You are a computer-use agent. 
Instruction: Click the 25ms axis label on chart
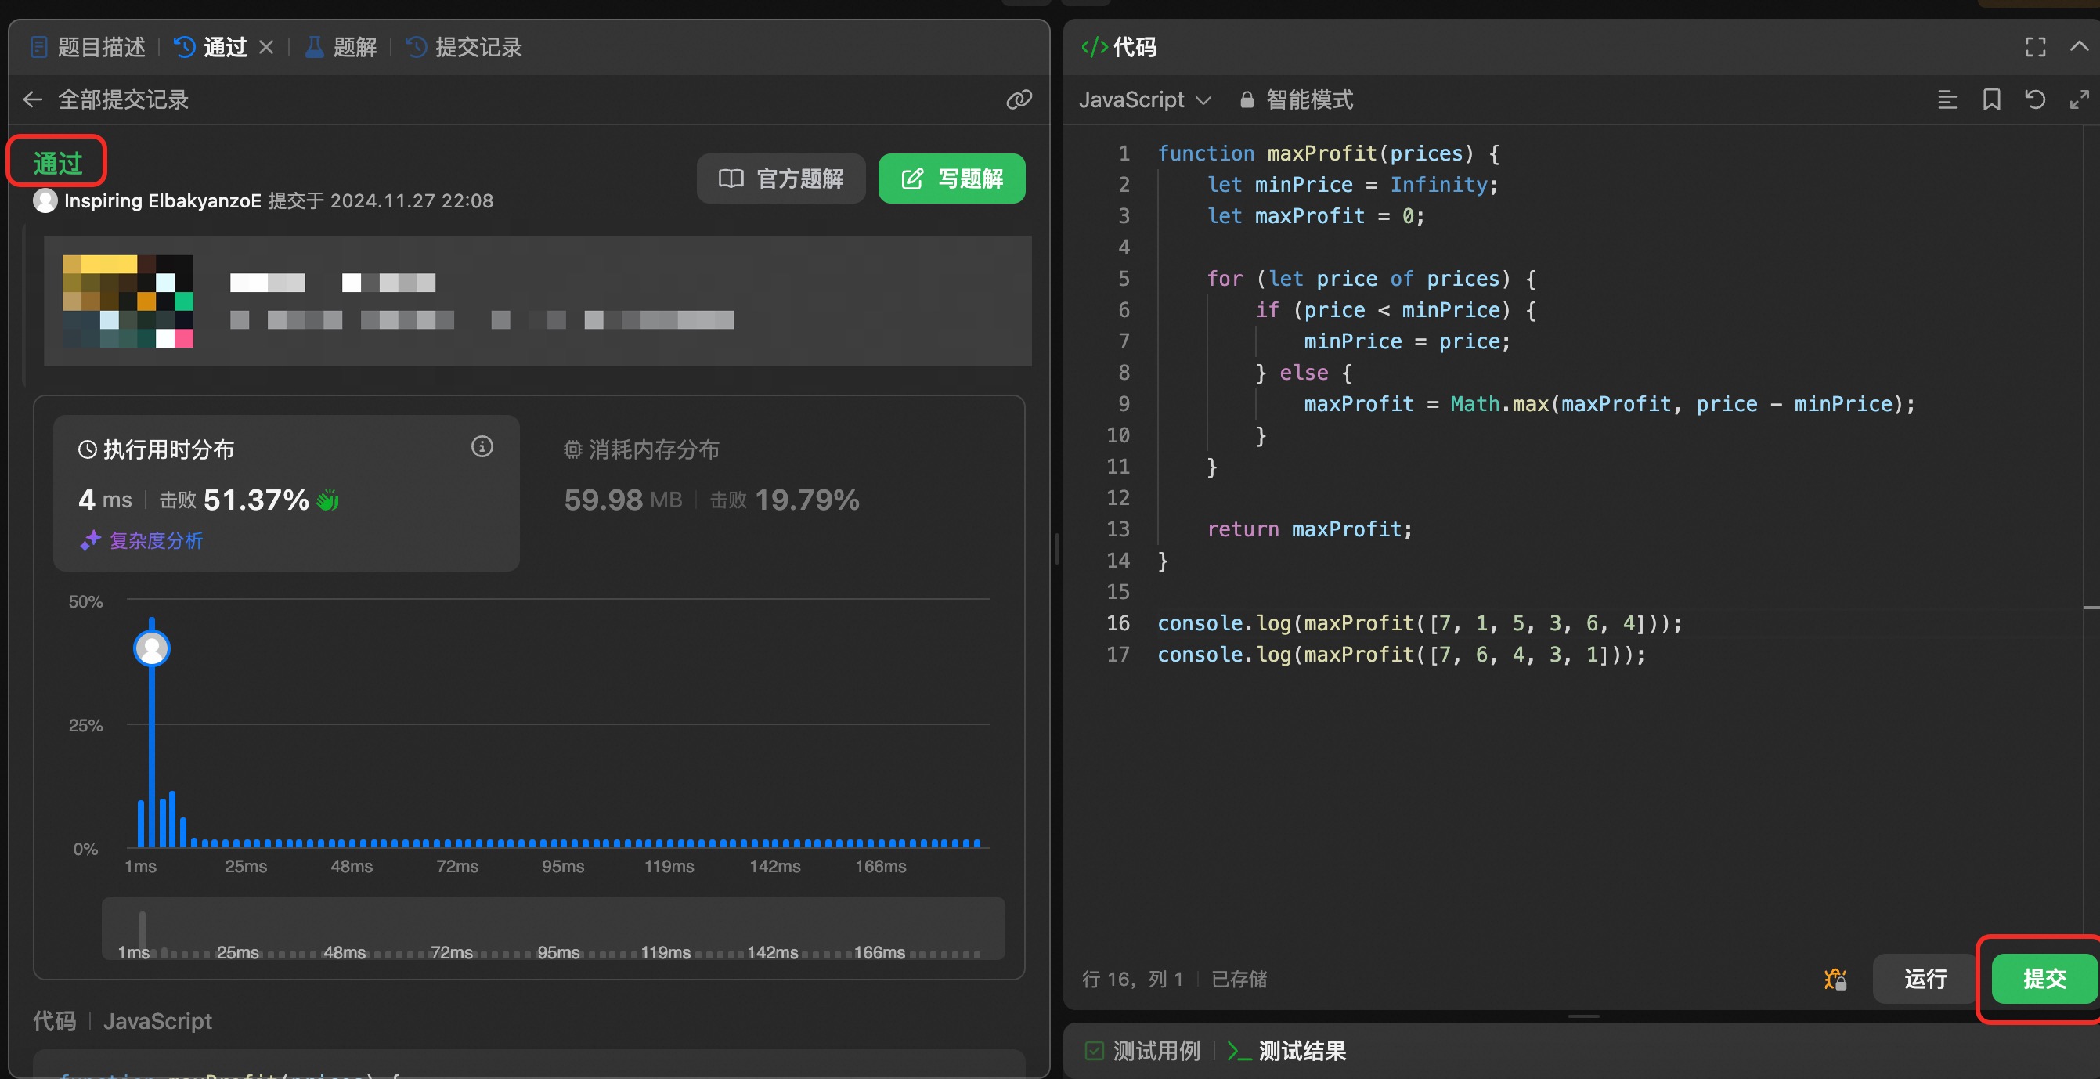pos(245,866)
